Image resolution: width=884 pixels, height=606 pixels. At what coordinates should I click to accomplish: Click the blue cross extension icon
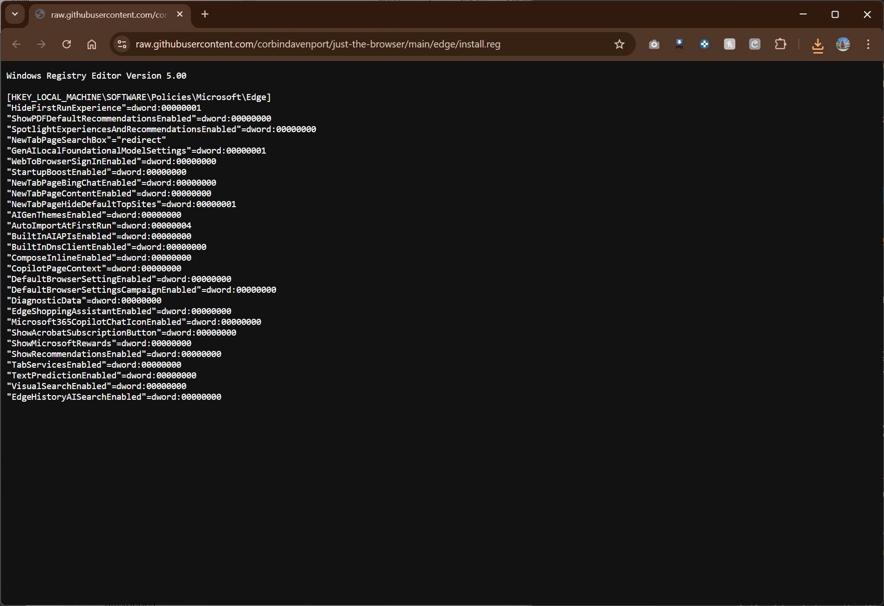(704, 44)
